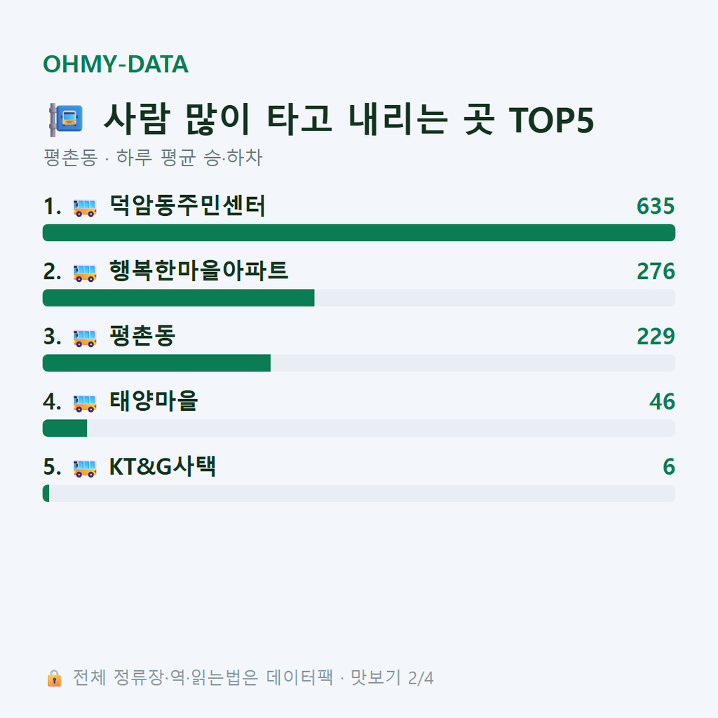Click the 635 ridership value

pyautogui.click(x=656, y=206)
